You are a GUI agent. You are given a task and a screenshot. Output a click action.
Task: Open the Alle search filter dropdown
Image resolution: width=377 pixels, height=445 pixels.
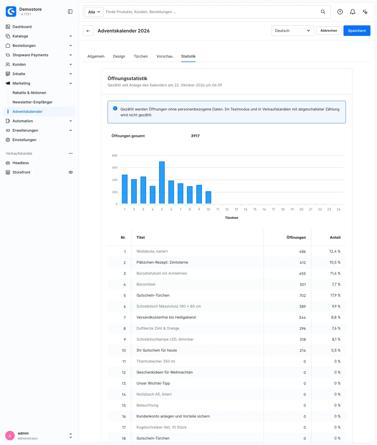coord(94,12)
